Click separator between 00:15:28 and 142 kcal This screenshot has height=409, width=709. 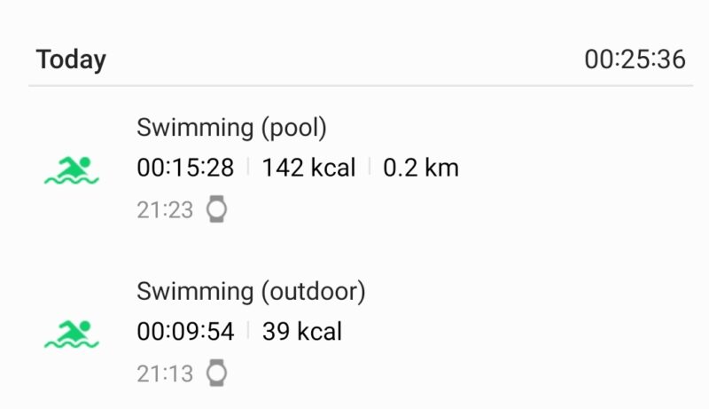point(248,168)
